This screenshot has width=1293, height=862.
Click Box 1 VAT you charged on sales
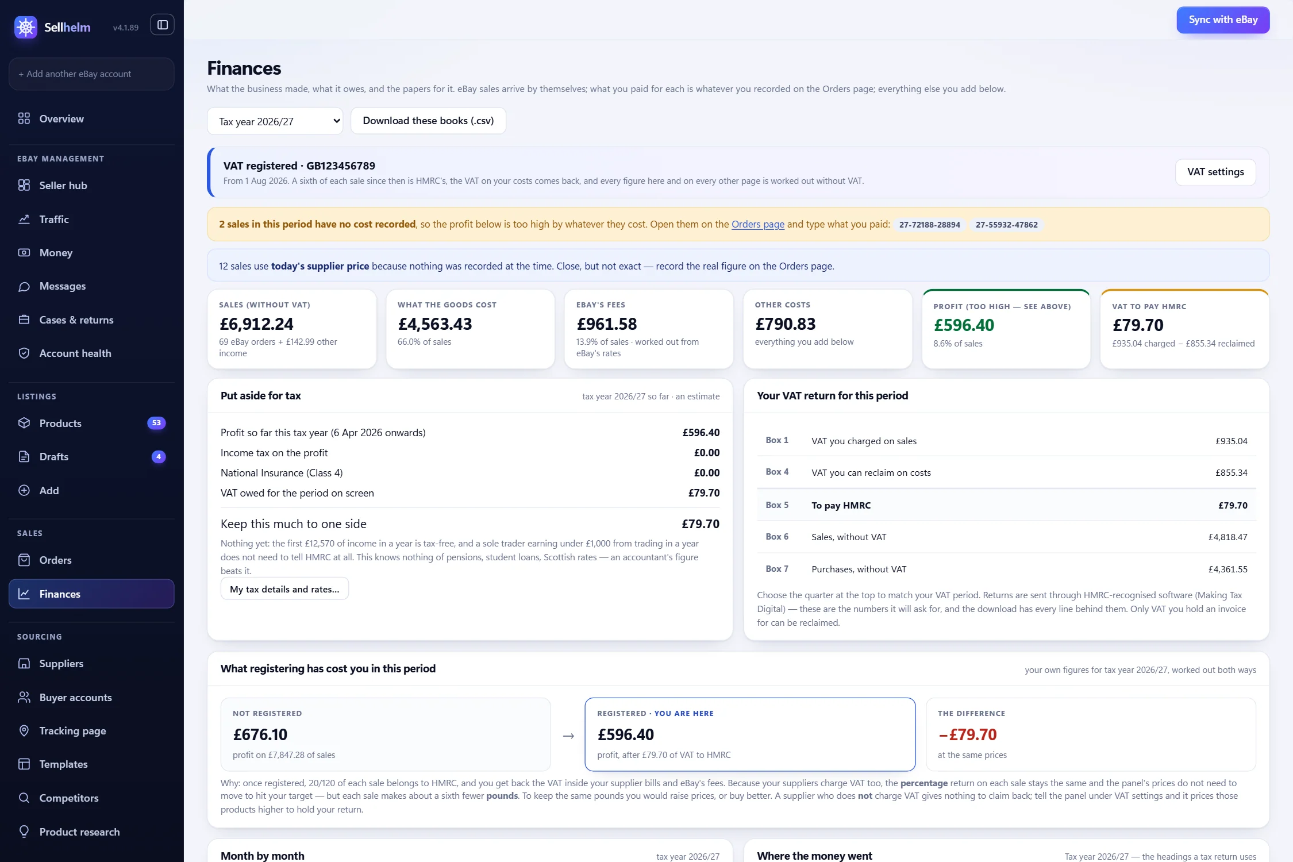[1006, 441]
